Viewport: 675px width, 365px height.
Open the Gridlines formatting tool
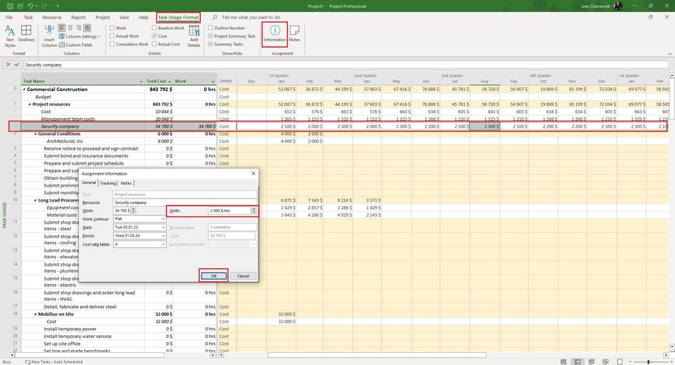[x=26, y=33]
